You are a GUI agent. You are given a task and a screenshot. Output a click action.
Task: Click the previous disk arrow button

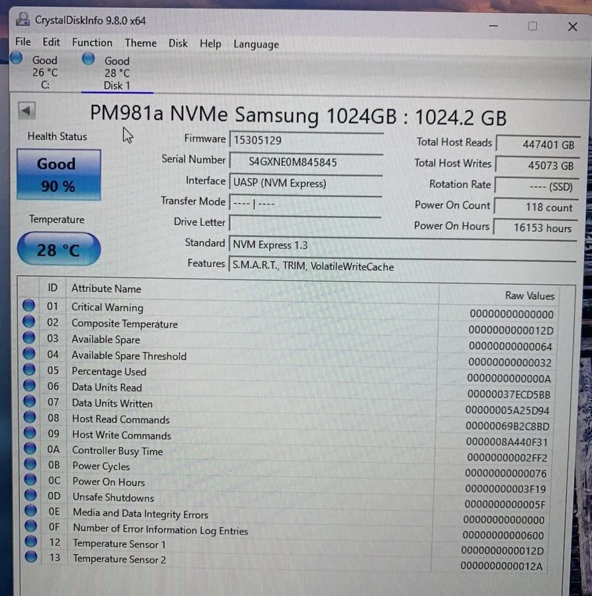26,111
